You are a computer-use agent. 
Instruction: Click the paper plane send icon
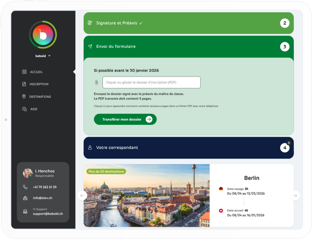pyautogui.click(x=90, y=47)
